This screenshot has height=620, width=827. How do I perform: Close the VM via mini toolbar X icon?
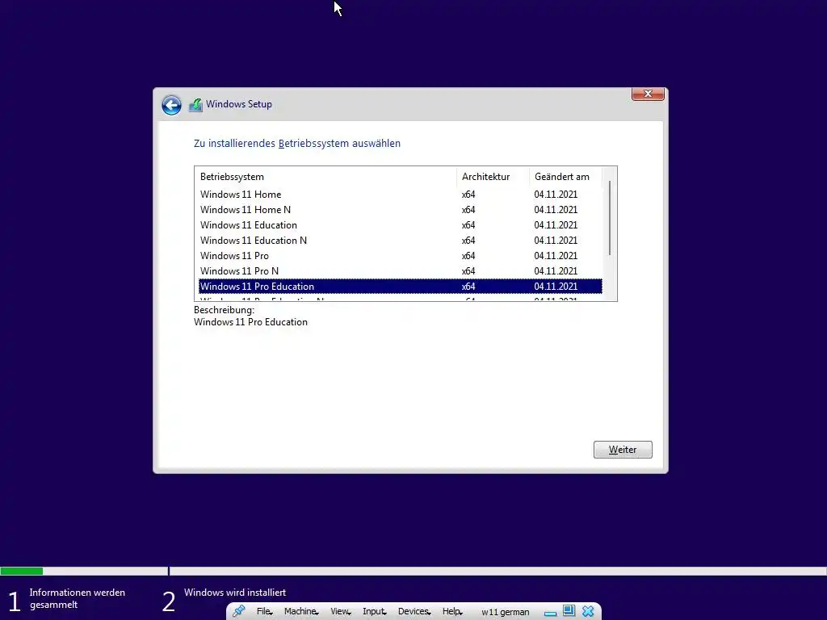coord(588,611)
